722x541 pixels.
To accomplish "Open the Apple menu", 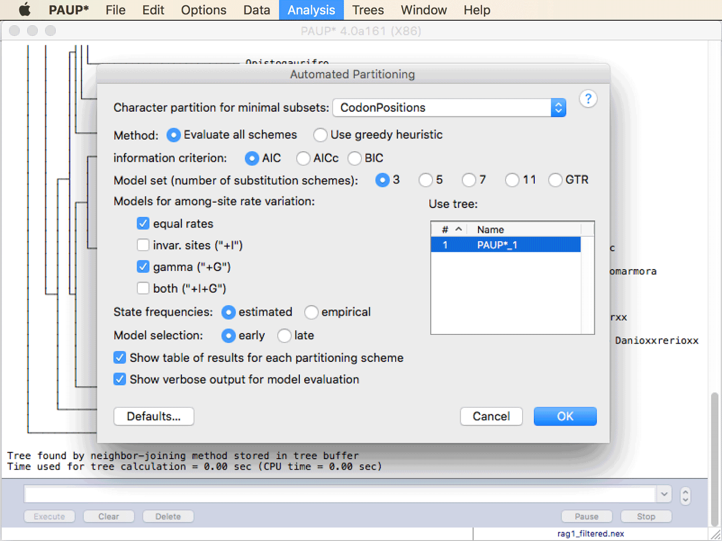I will (25, 10).
